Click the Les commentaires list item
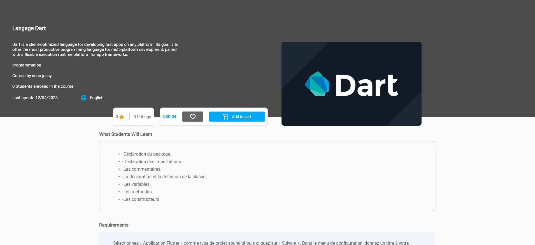Screen dimensions: 535x245 (x=142, y=169)
